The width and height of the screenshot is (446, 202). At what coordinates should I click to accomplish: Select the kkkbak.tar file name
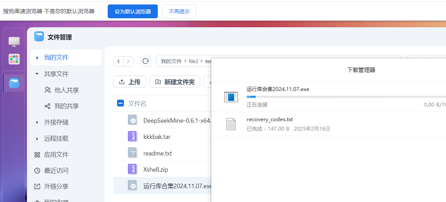(x=157, y=137)
